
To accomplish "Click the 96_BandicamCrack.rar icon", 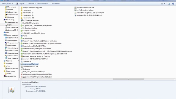I will pyautogui.click(x=21, y=28).
